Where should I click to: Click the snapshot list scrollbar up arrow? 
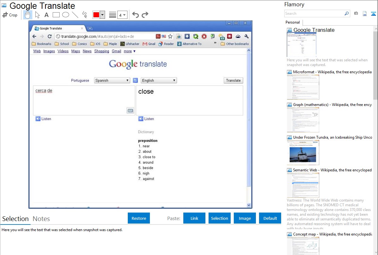(375, 29)
